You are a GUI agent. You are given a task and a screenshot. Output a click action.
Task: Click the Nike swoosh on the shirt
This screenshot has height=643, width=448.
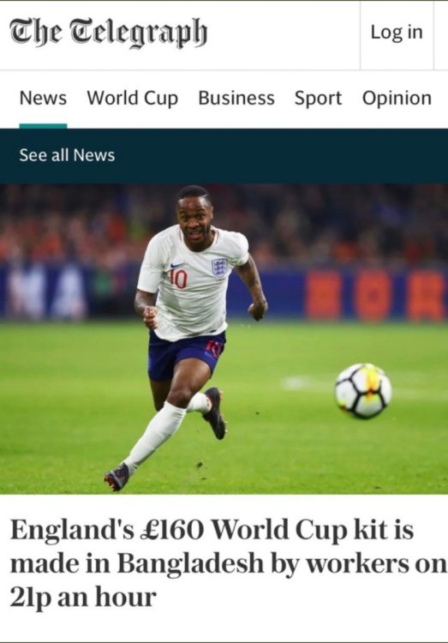[x=176, y=265]
